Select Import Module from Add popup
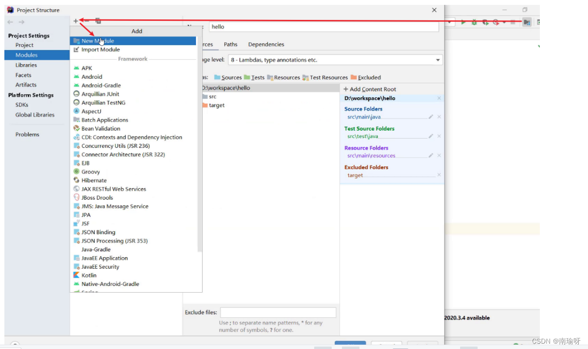Screen dimensions: 588x349 tap(133, 50)
